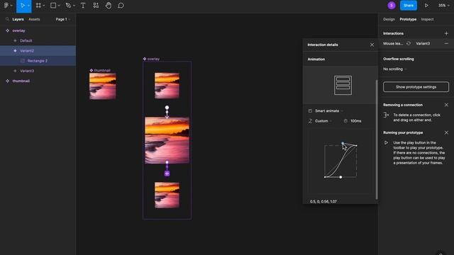Select the thumbnail layer in tree
Viewport: 454px width, 255px height.
38,81
